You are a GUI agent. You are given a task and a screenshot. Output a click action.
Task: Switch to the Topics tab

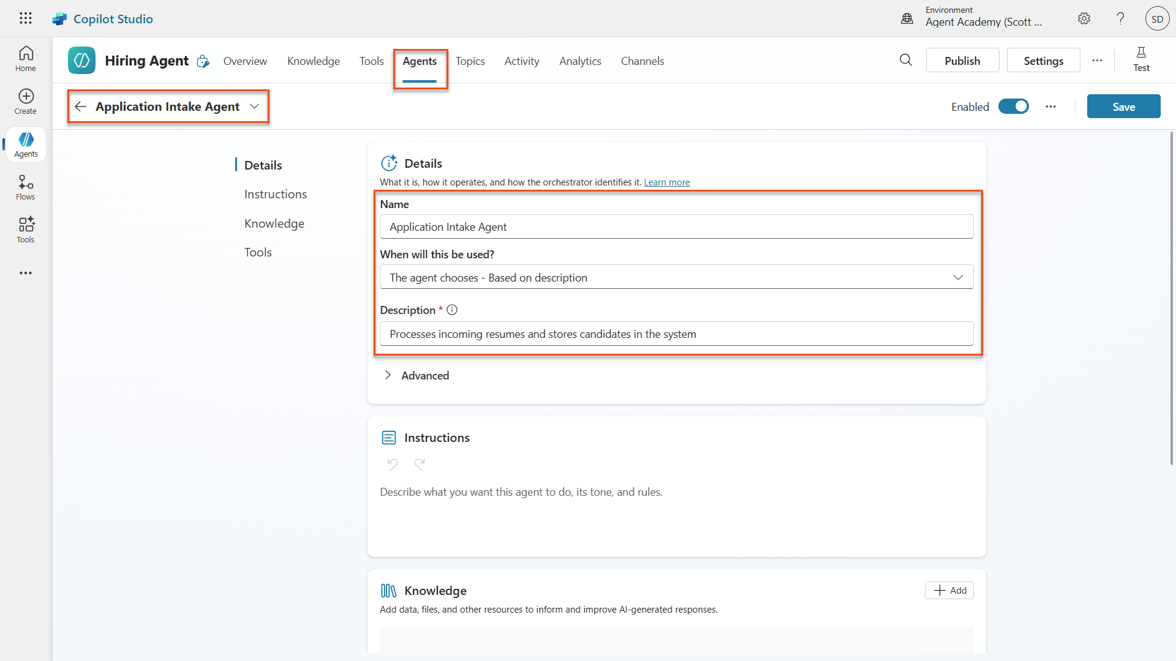470,61
